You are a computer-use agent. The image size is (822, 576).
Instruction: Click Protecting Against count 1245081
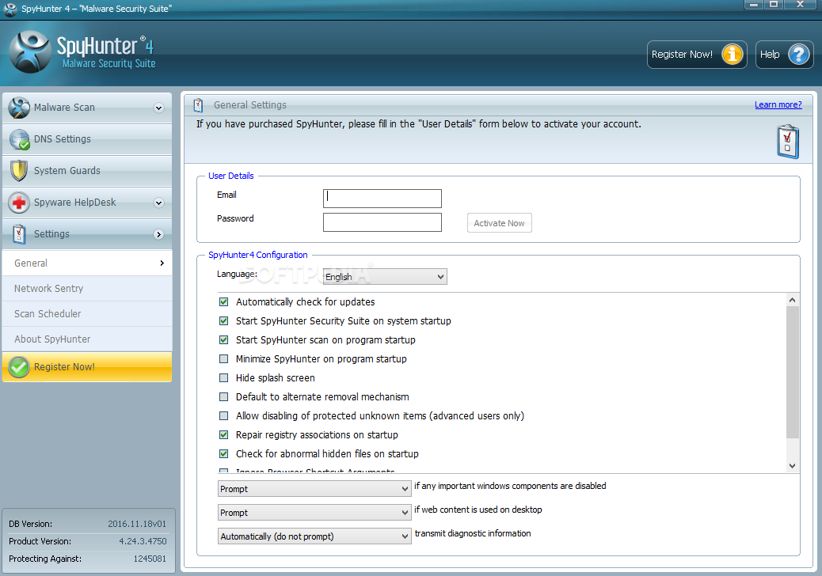(150, 559)
